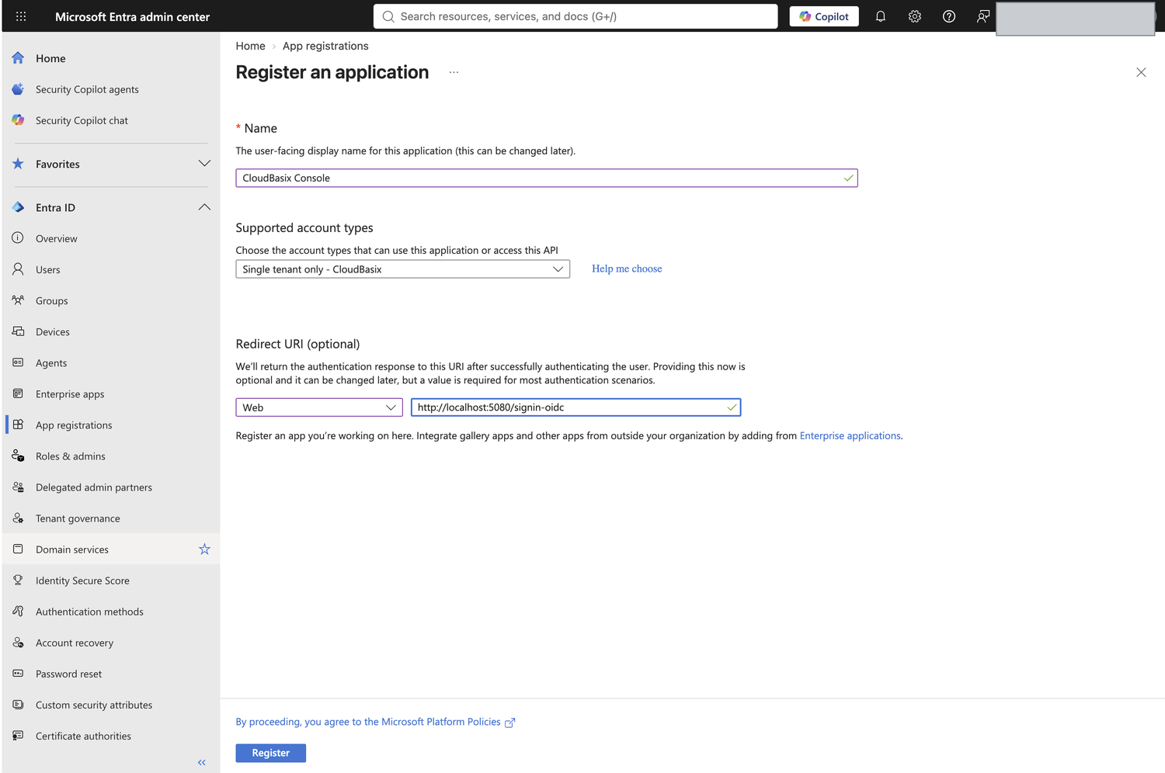Viewport: 1165px width, 773px height.
Task: Collapse the Entra ID section chevron
Action: (204, 207)
